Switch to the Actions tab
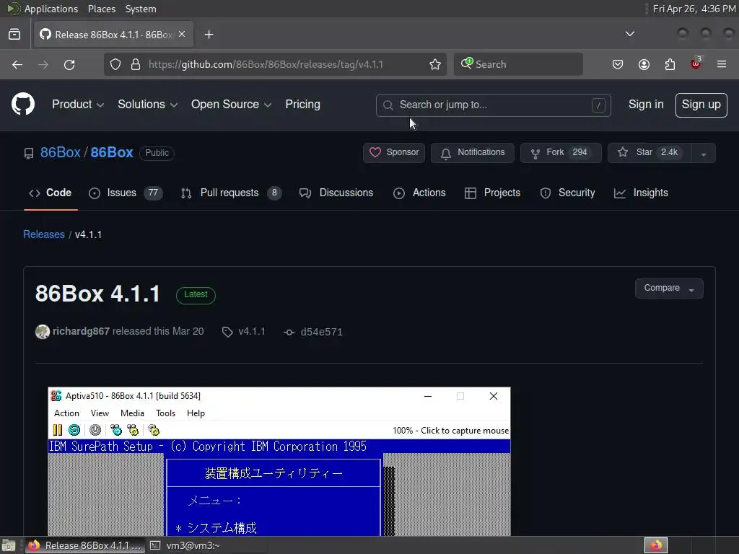 click(x=419, y=193)
